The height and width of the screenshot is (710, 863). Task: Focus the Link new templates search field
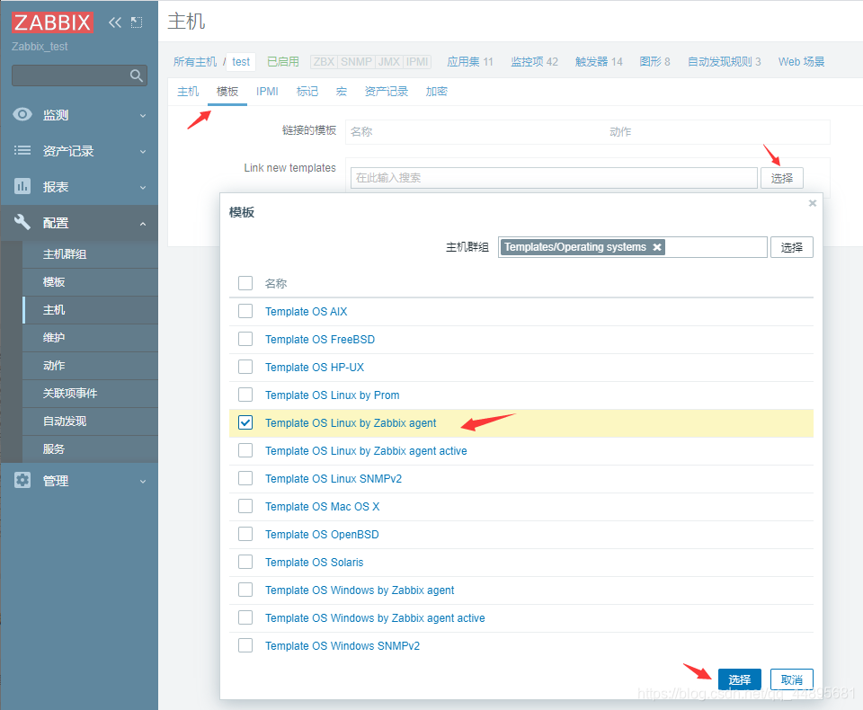click(x=554, y=178)
